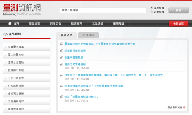Click the red 會員專區 button
This screenshot has height=115, width=192.
tap(178, 24)
